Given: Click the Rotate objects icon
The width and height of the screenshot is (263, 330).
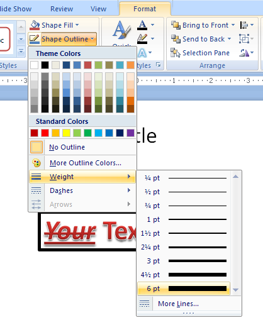Looking at the screenshot, I should (244, 53).
